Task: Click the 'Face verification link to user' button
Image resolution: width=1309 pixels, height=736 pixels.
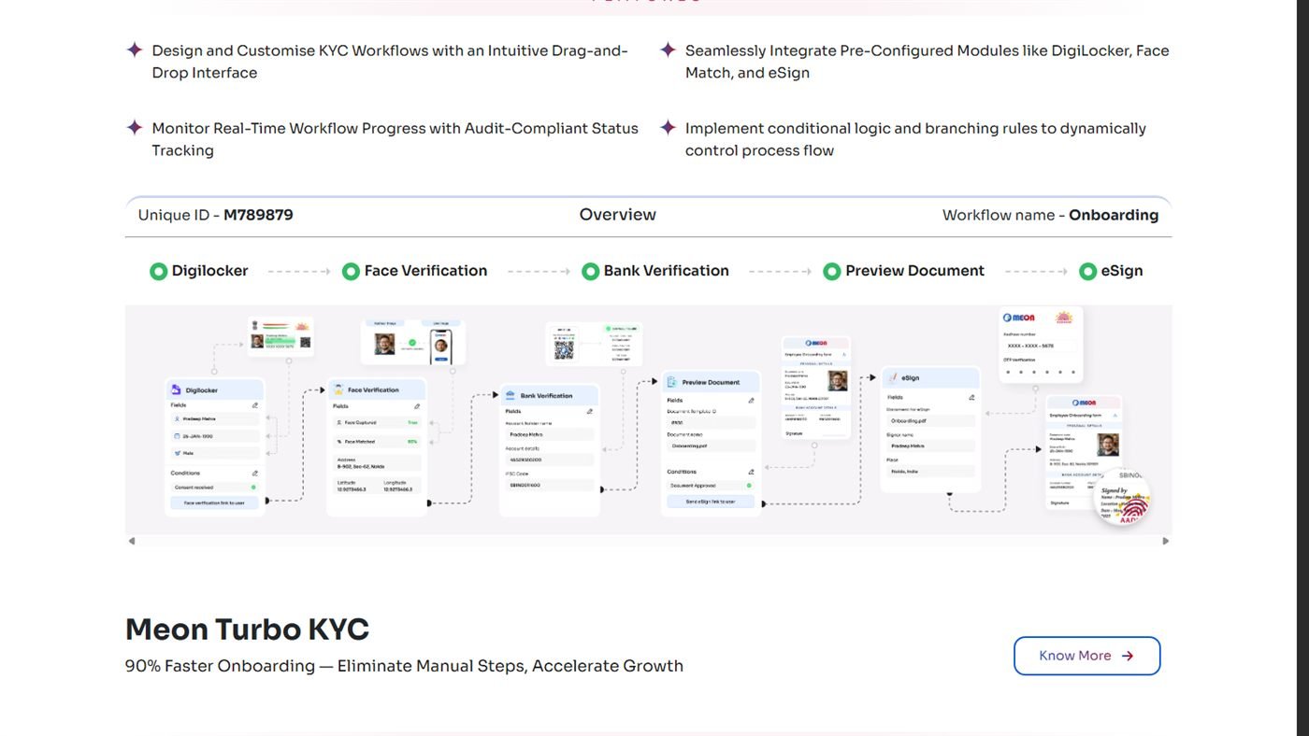Action: [x=214, y=502]
